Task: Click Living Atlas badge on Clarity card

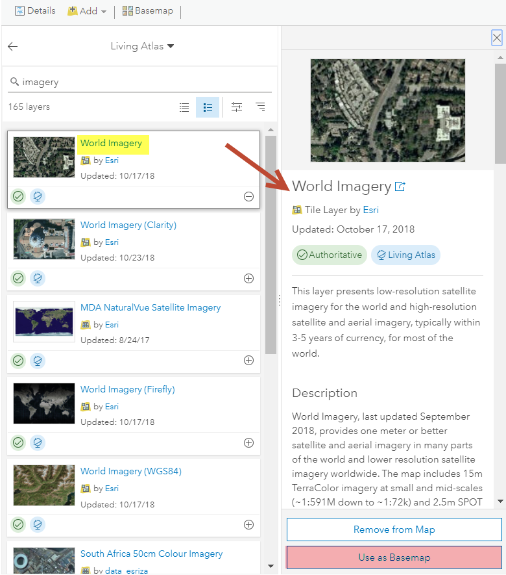Action: (38, 278)
